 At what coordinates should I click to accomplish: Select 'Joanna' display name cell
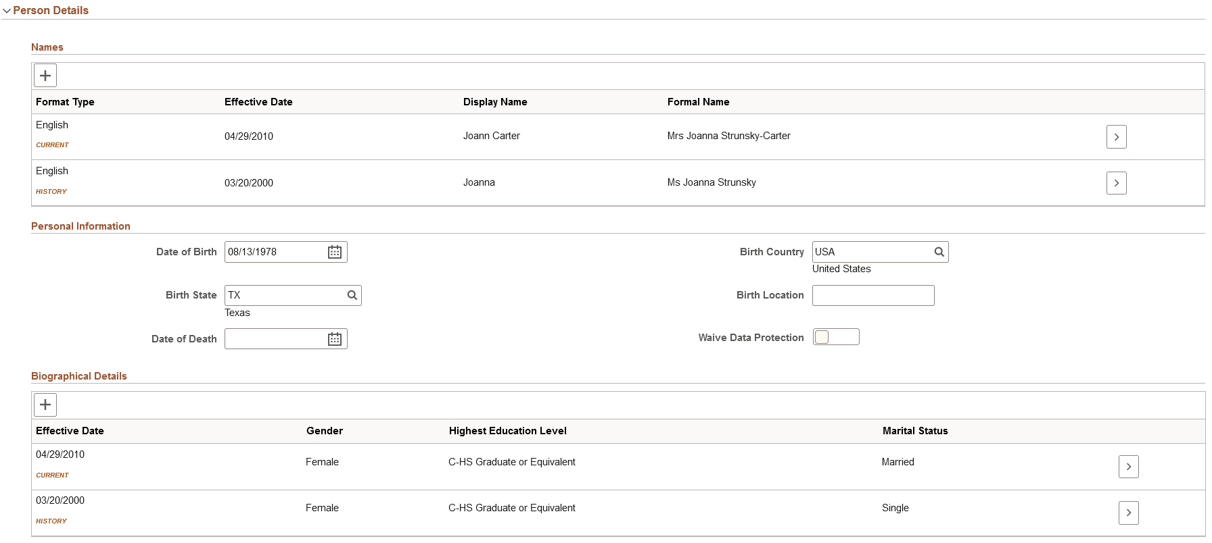[479, 182]
